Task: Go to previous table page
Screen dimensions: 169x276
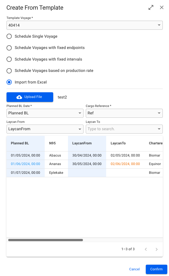Action: coord(146,249)
